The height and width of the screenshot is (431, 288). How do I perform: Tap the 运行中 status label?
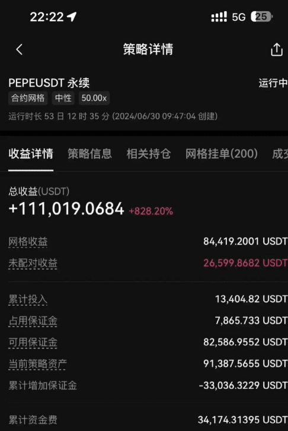click(x=273, y=83)
